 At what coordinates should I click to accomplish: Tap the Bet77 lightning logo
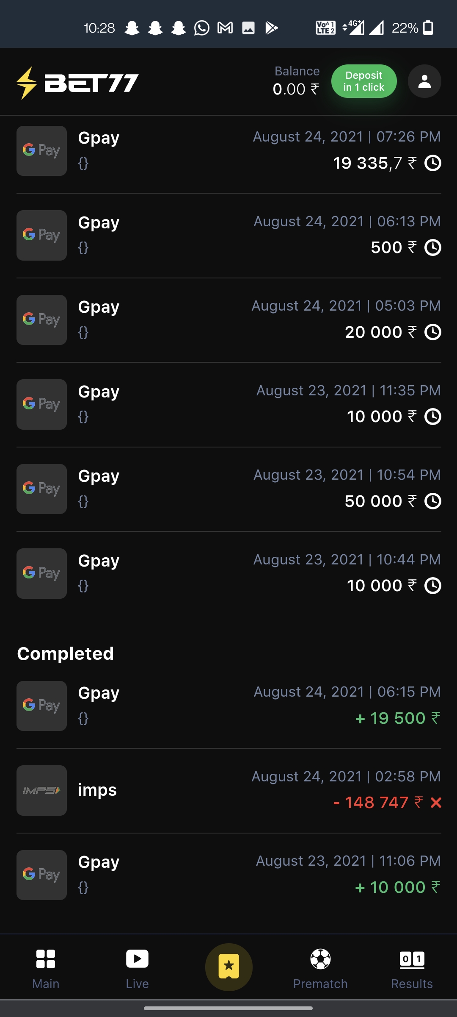click(77, 83)
